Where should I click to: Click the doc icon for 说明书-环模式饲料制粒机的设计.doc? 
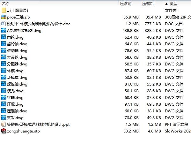click(4, 24)
